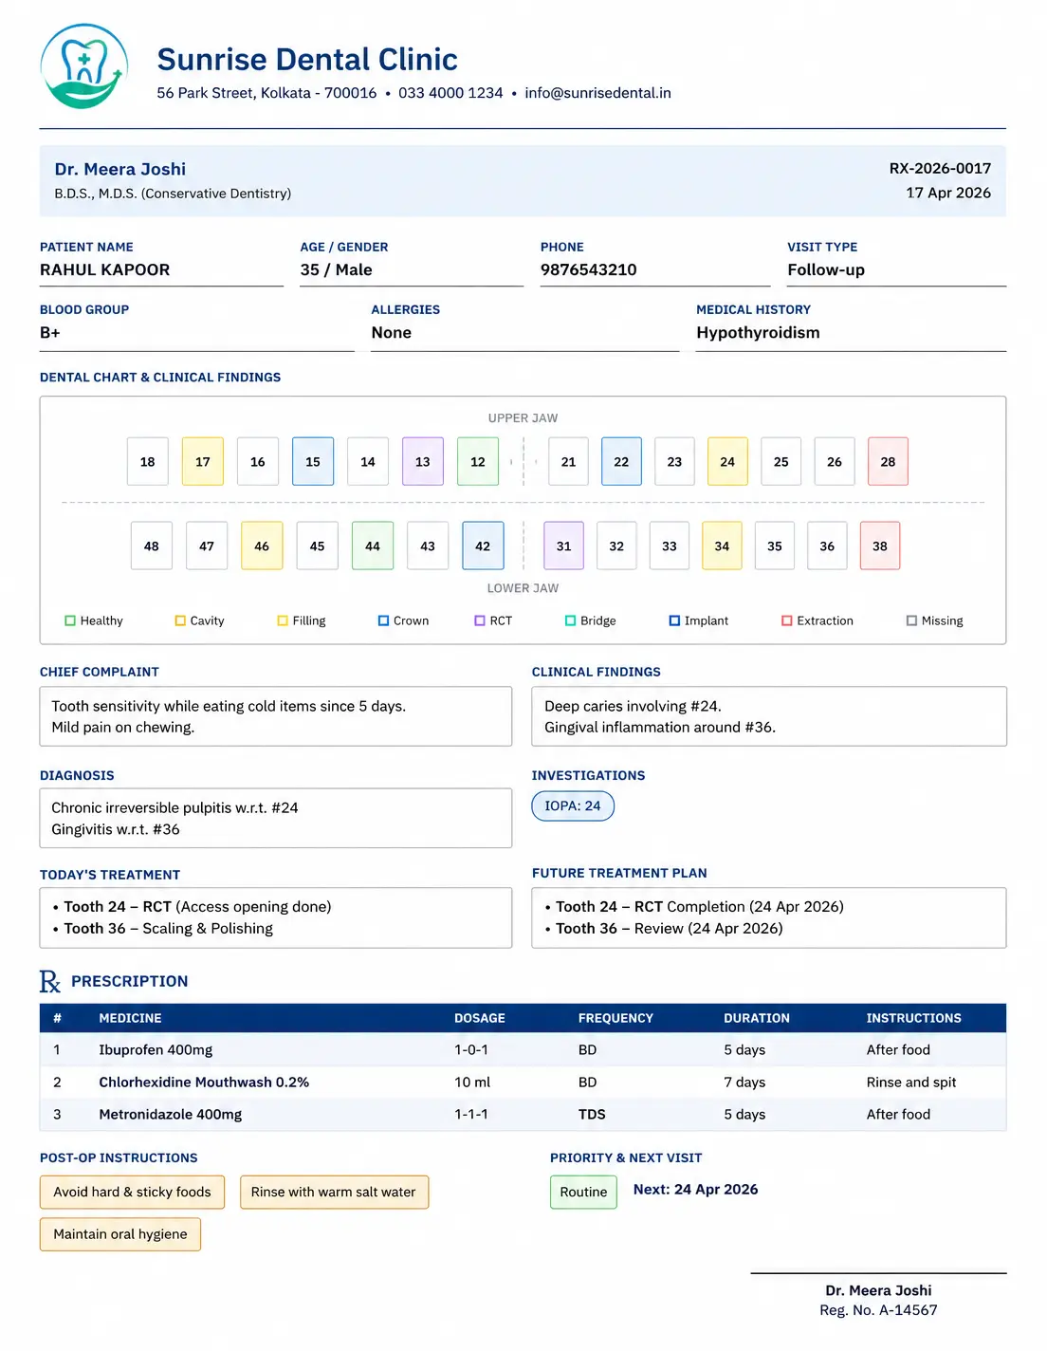Image resolution: width=1047 pixels, height=1351 pixels.
Task: Select tooth 46 in the lower jaw
Action: tap(262, 546)
